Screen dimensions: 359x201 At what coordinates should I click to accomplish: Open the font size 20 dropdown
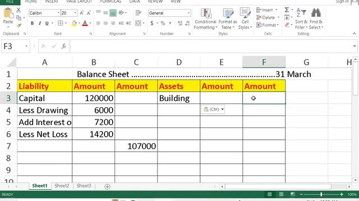(75, 13)
